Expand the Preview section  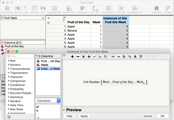(x=64, y=110)
